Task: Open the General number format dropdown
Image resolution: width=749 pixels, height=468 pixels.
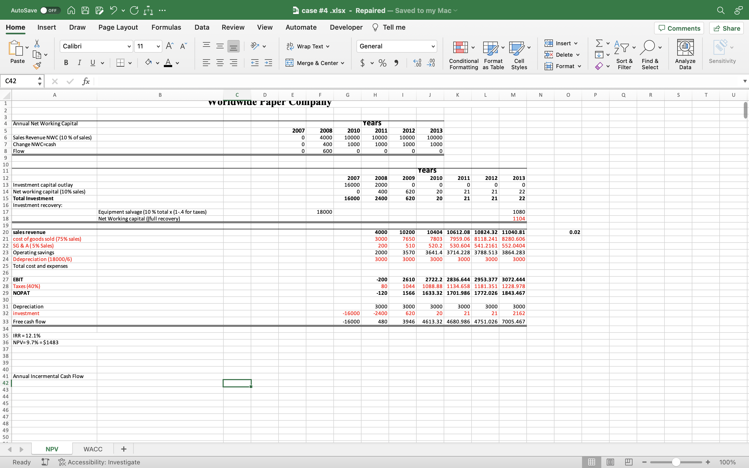Action: (433, 47)
